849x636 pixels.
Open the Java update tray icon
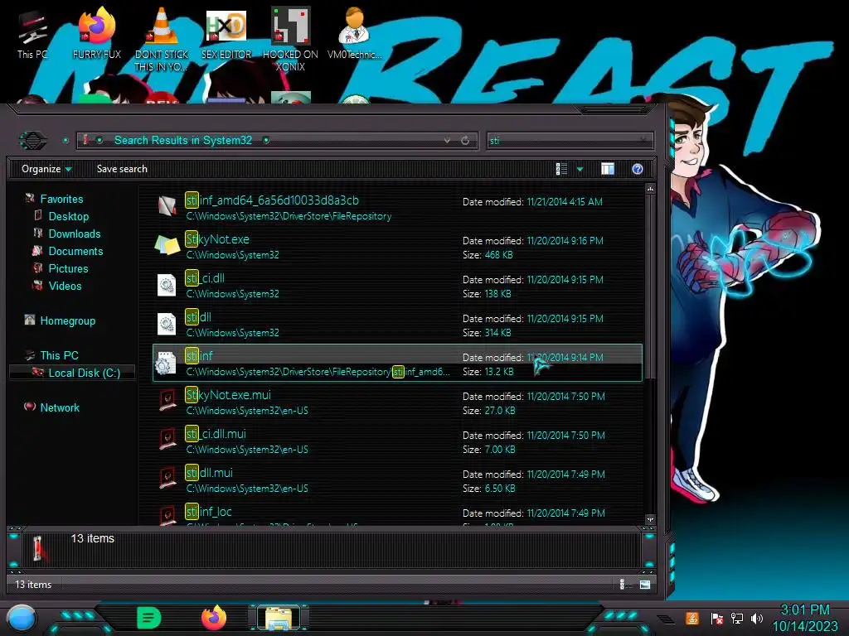tap(691, 618)
